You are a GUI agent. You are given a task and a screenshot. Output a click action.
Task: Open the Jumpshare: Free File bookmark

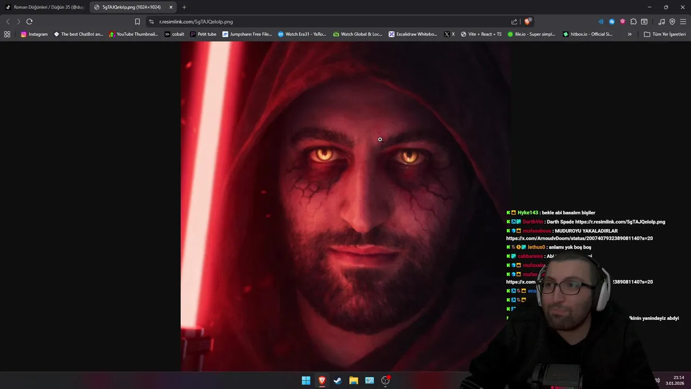(x=247, y=34)
